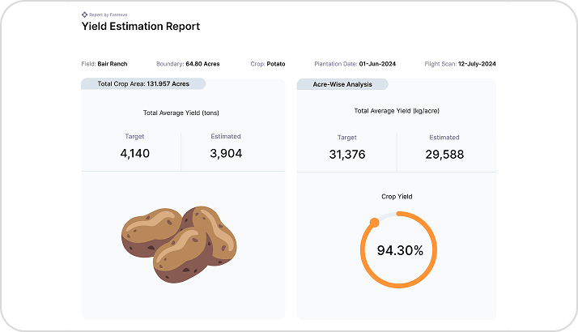Click the Yield Estimation Report heading
This screenshot has height=332, width=578.
pos(141,27)
